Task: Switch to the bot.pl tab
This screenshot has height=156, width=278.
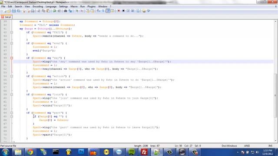Action: click(7, 17)
